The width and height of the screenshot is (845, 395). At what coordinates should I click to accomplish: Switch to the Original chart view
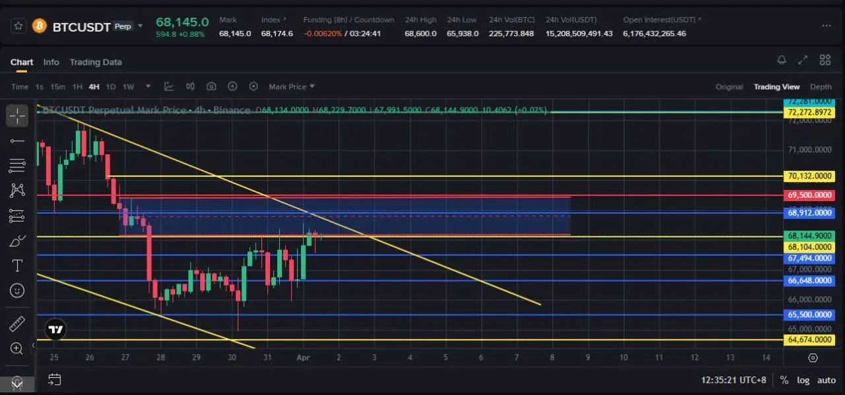pyautogui.click(x=729, y=86)
